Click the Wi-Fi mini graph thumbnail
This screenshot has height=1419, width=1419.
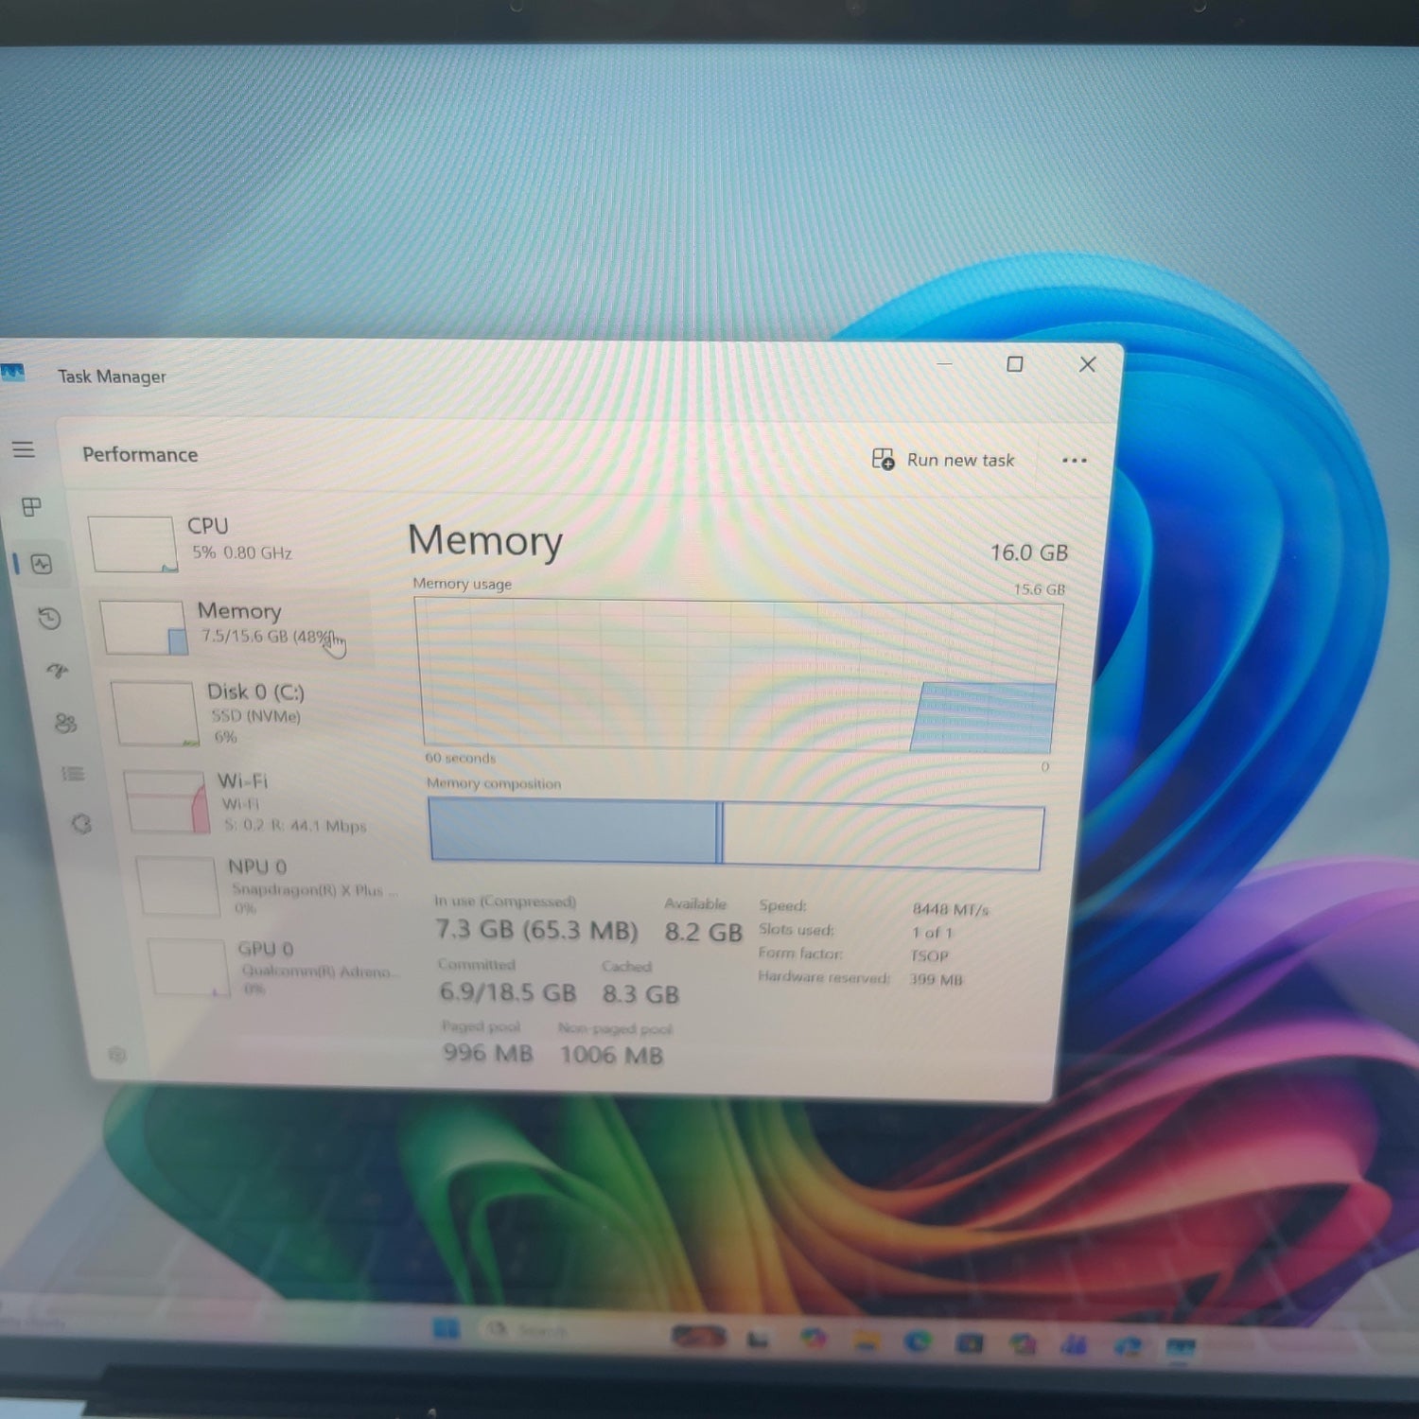pyautogui.click(x=167, y=802)
